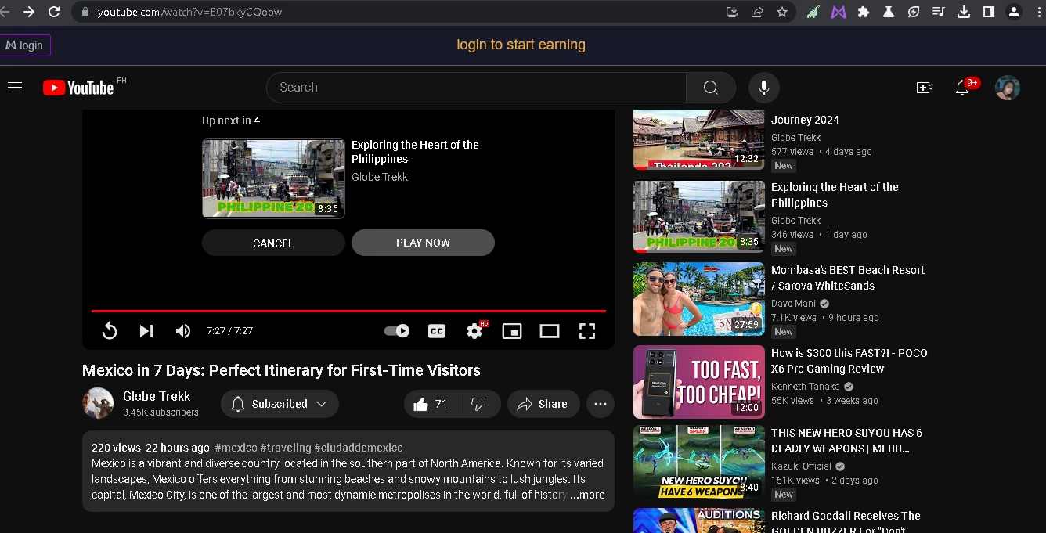1046x533 pixels.
Task: Open the YouTube hamburger guide menu
Action: (x=15, y=88)
